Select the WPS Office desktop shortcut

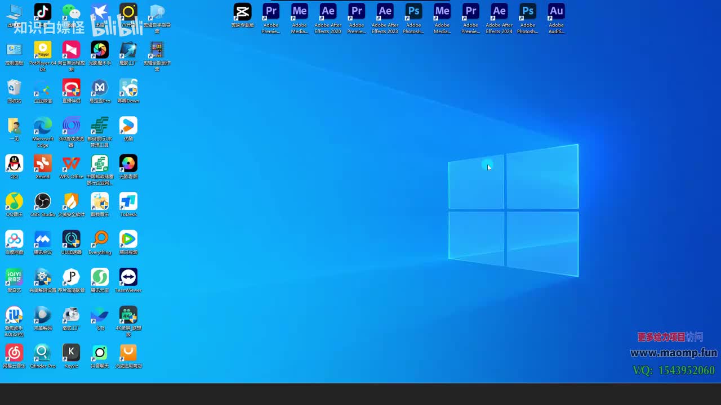pos(71,164)
